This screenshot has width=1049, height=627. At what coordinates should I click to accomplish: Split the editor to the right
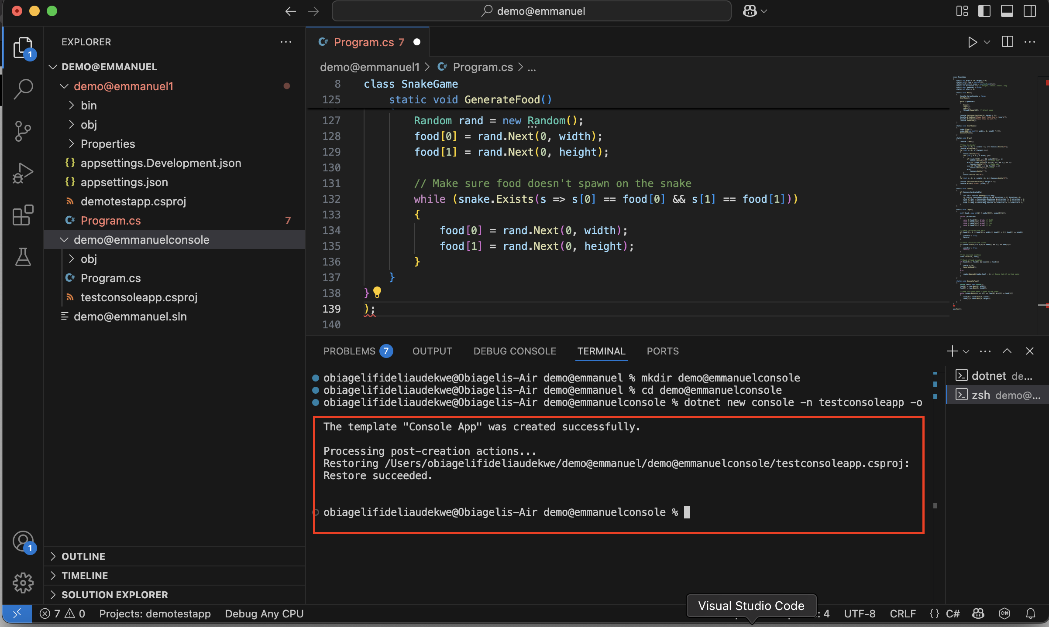[x=1008, y=42]
